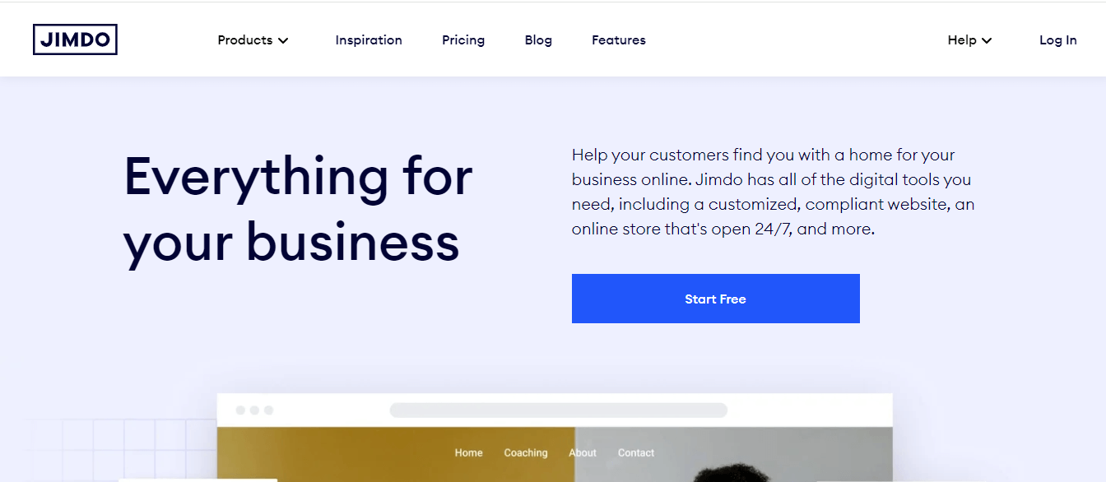Select Features in the navigation bar

[618, 39]
